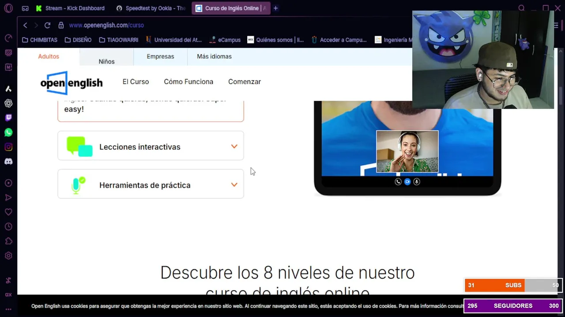Open the DISEÑO bookmarks folder

[78, 40]
